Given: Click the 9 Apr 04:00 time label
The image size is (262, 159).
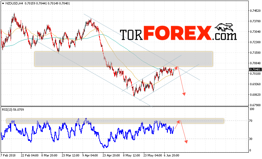Looking at the screenshot, I should pyautogui.click(x=90, y=155).
